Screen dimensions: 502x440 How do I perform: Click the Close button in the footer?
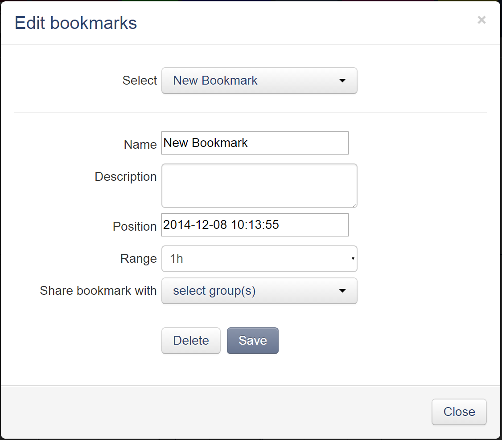tap(459, 412)
